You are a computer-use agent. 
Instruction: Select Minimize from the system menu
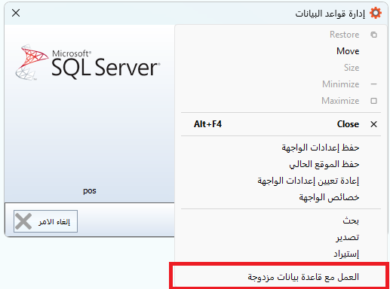[281, 84]
